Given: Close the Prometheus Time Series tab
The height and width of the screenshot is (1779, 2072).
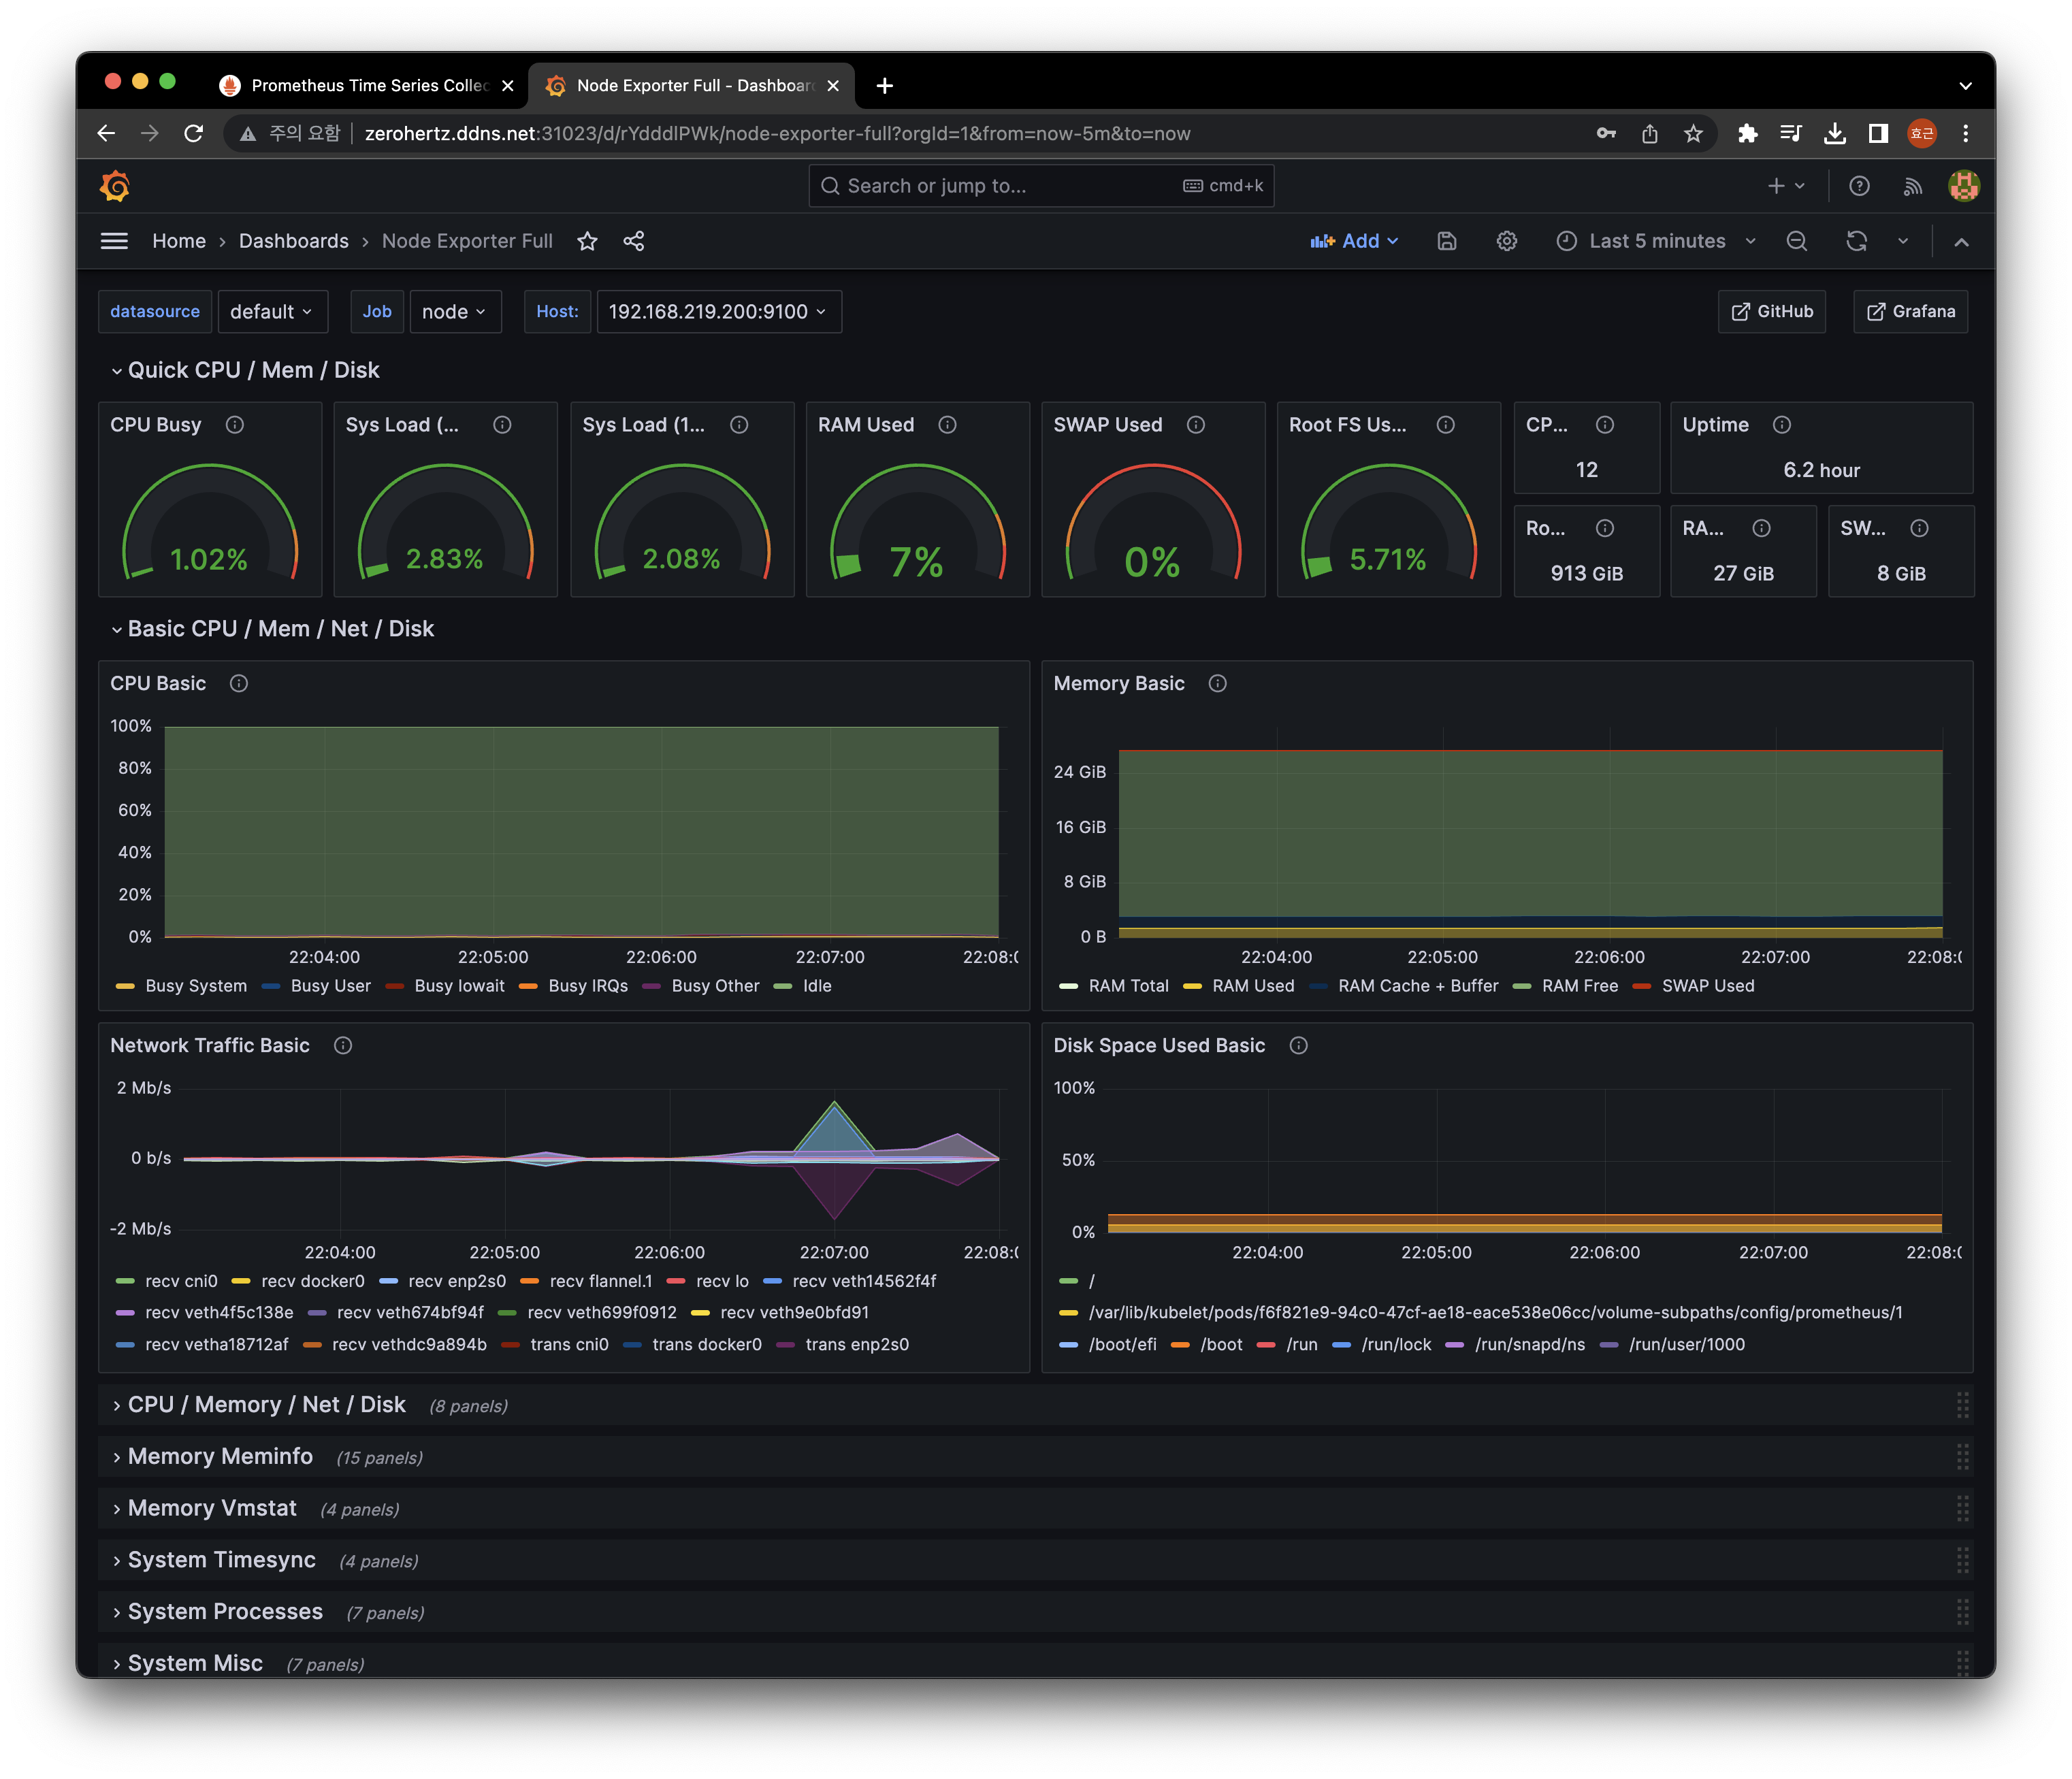Looking at the screenshot, I should click(x=507, y=86).
